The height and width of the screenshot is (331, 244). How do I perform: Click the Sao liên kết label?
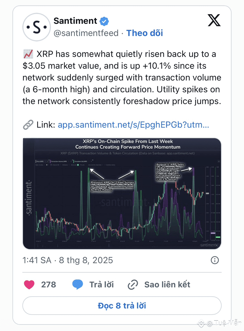(x=167, y=284)
